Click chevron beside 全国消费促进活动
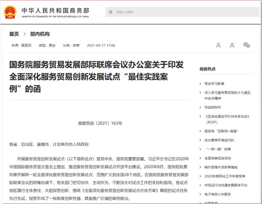Screen dimensions: 262x204 (200, 158)
